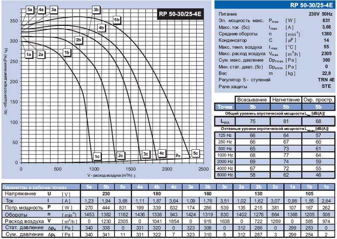Select the 5c operating point label on chart
Screen dimensions: 337x239
(195, 154)
